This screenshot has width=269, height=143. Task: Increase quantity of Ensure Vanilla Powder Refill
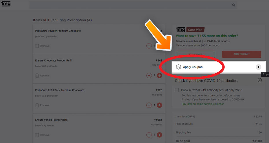coord(159,135)
